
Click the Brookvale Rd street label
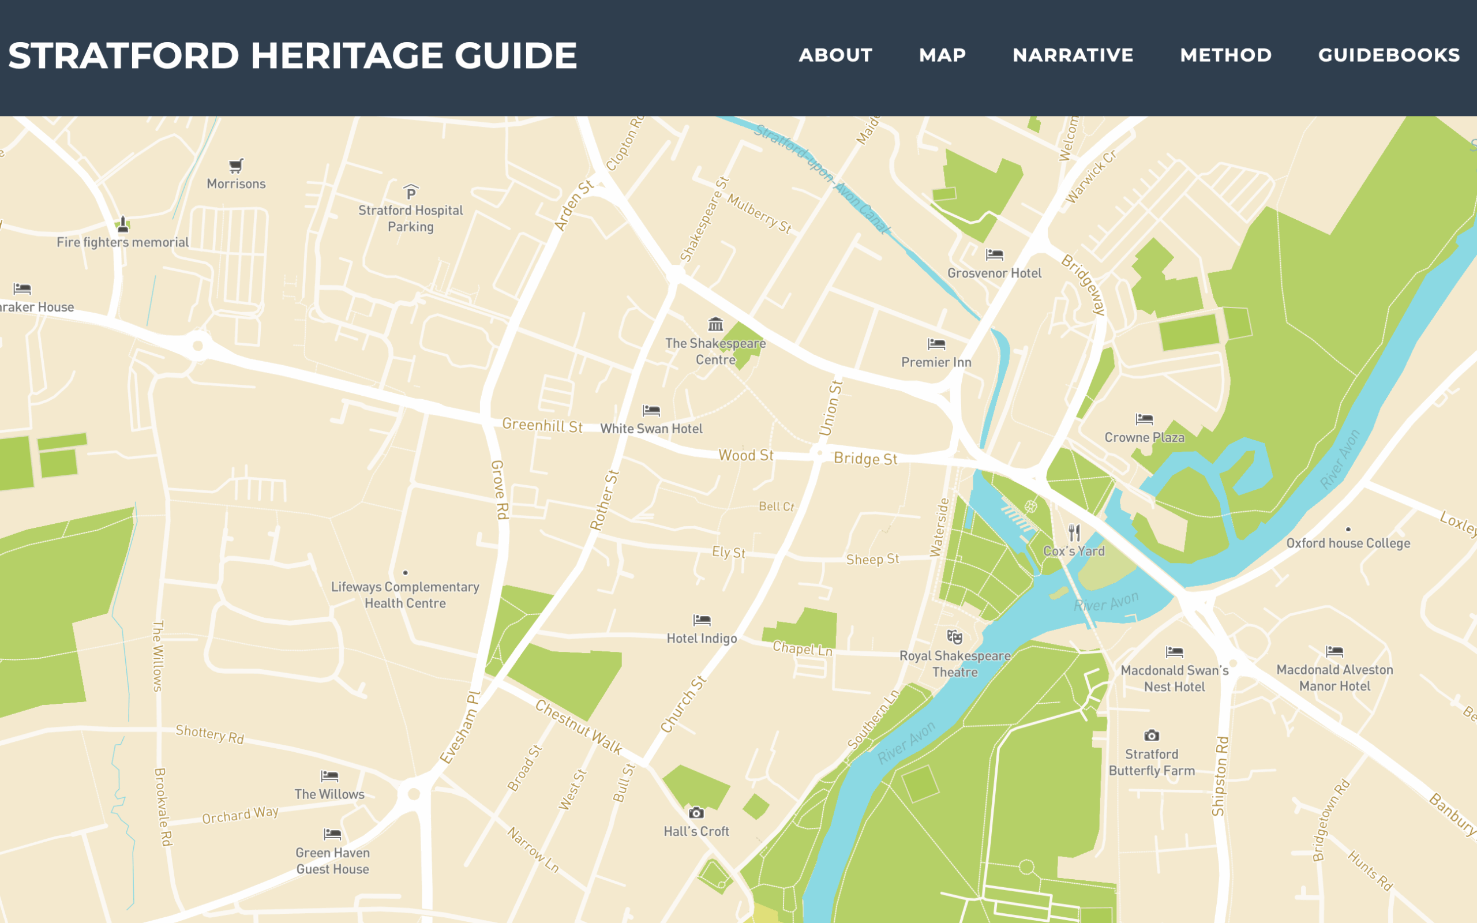[x=163, y=807]
